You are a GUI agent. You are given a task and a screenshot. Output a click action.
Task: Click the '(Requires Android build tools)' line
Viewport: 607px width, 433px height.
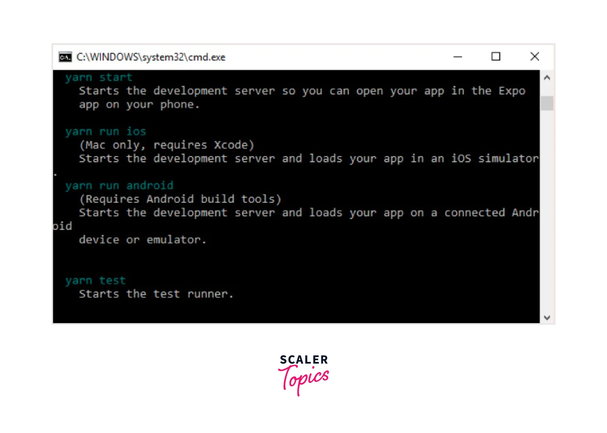coord(180,199)
